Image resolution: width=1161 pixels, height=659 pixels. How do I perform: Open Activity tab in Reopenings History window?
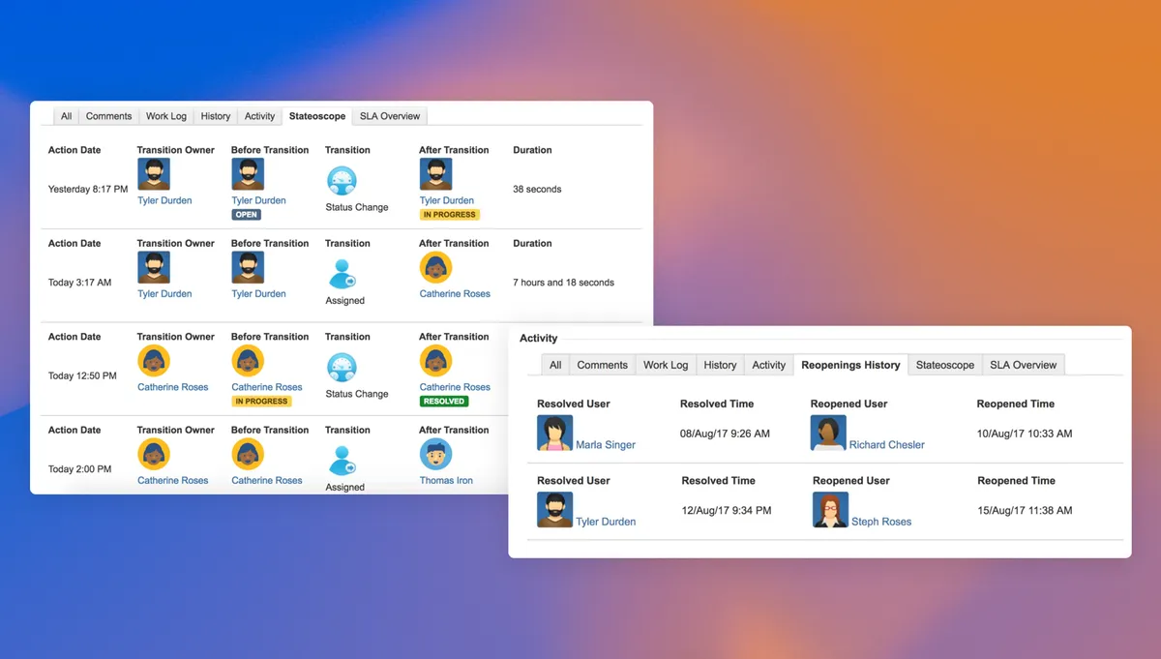click(769, 365)
